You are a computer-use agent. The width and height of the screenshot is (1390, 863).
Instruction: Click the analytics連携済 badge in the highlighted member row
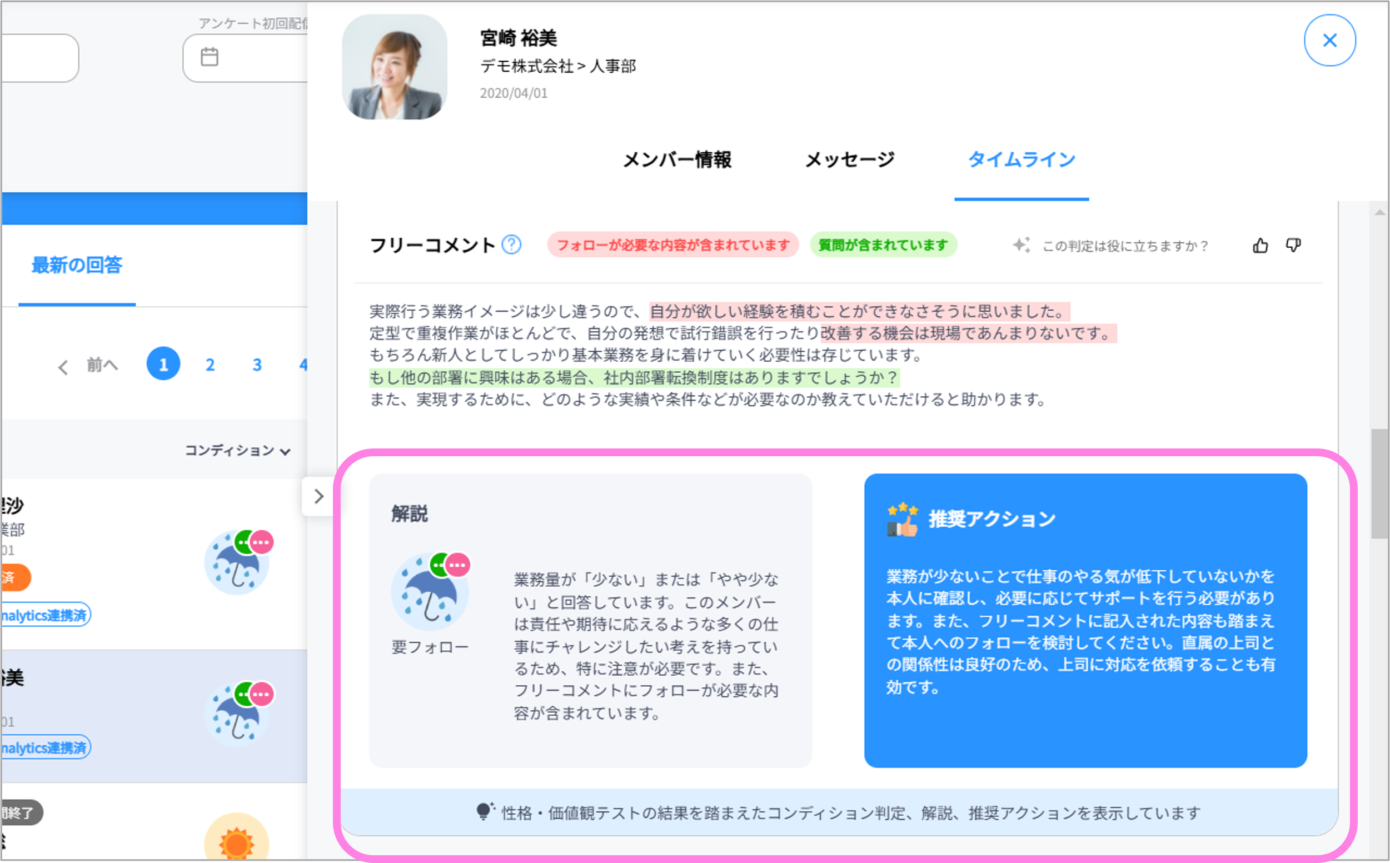(x=46, y=748)
